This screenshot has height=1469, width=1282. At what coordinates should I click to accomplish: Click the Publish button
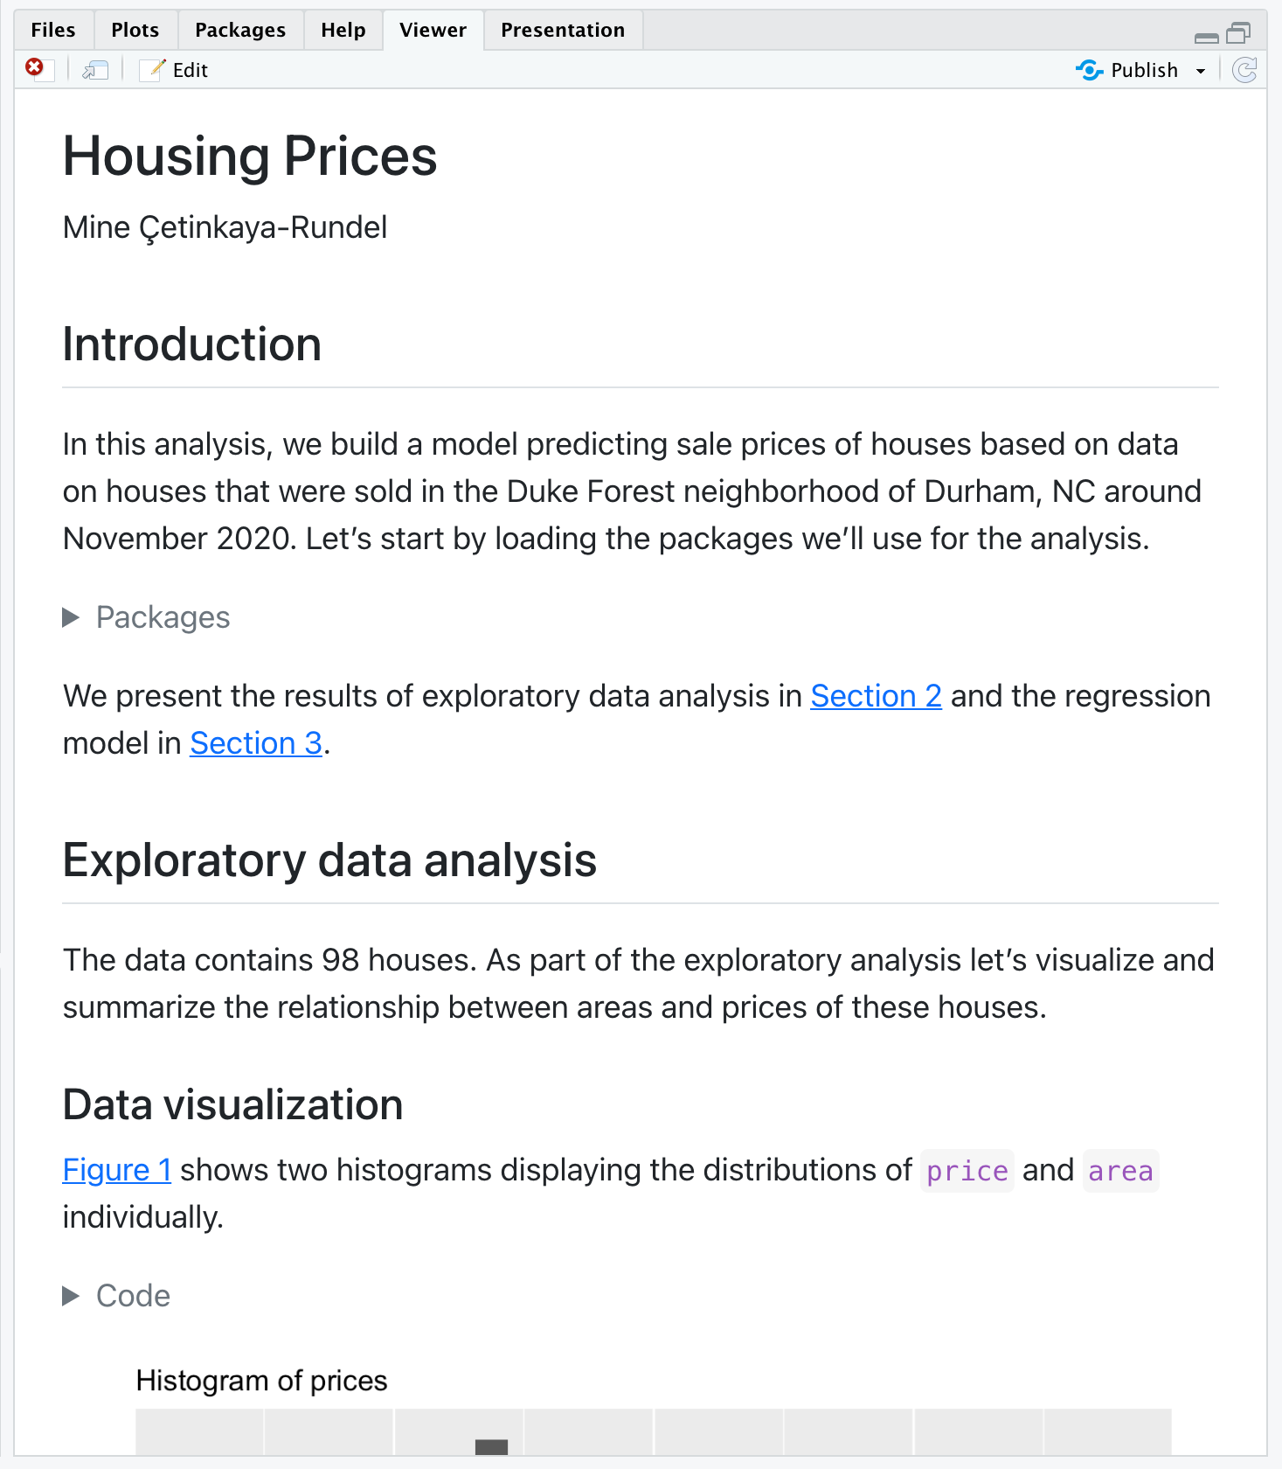pos(1147,70)
